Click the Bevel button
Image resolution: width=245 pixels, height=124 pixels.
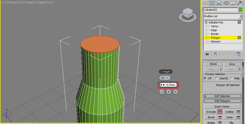click(x=211, y=117)
